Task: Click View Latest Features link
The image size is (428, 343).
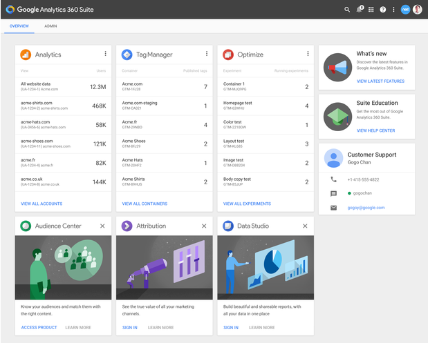Action: tap(380, 81)
